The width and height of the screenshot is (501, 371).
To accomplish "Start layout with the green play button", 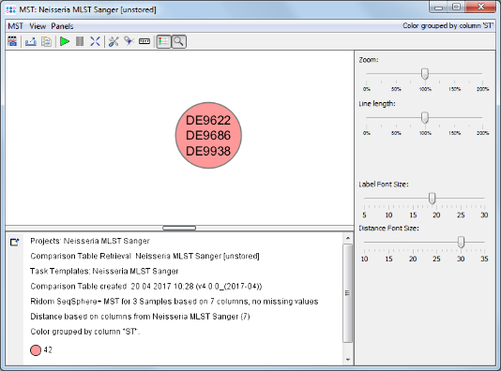I will tap(65, 41).
